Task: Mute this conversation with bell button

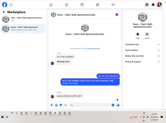Action: click(138, 34)
